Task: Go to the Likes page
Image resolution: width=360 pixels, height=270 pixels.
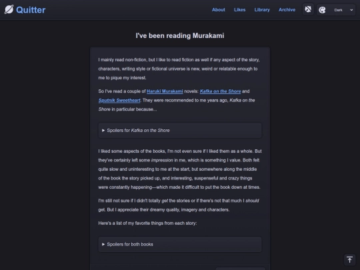Action: coord(240,9)
